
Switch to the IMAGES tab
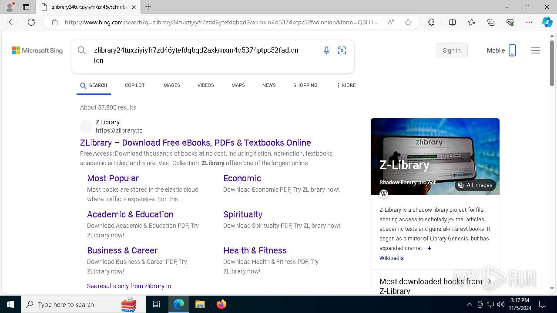coord(171,85)
